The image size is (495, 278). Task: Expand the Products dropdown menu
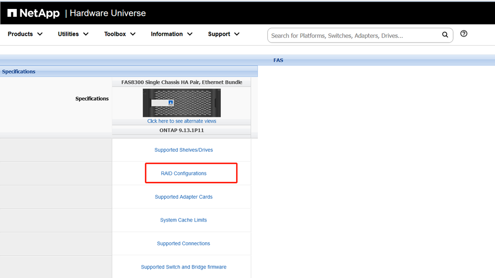tap(25, 34)
